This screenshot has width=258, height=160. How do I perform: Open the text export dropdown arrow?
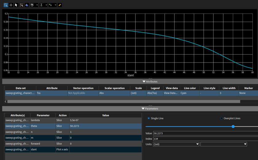(46, 5)
